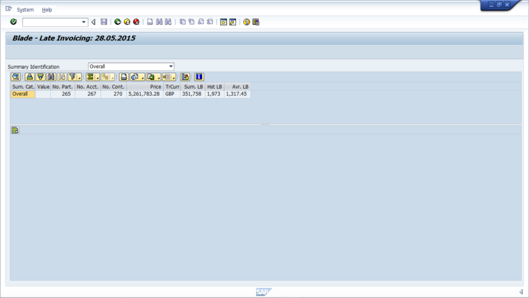Select the Overall row cell
The height and width of the screenshot is (298, 529).
[23, 94]
